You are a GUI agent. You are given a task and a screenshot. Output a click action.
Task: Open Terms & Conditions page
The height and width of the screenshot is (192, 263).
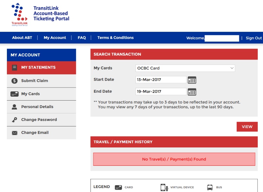pos(115,38)
